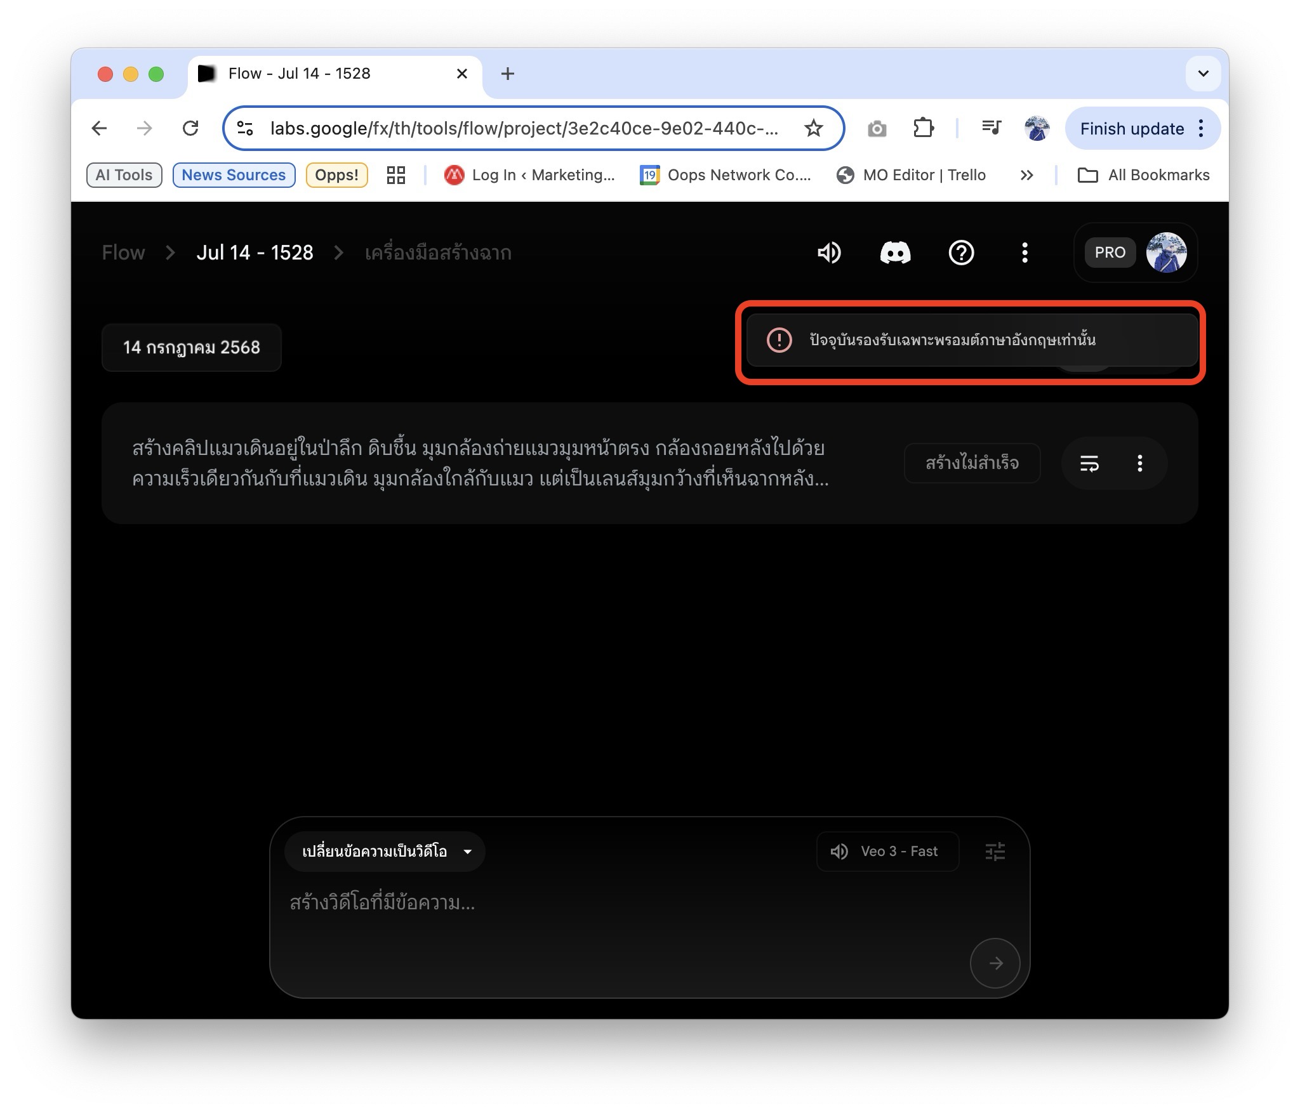Click the English-only prompt error message
Image resolution: width=1300 pixels, height=1113 pixels.
[x=952, y=340]
